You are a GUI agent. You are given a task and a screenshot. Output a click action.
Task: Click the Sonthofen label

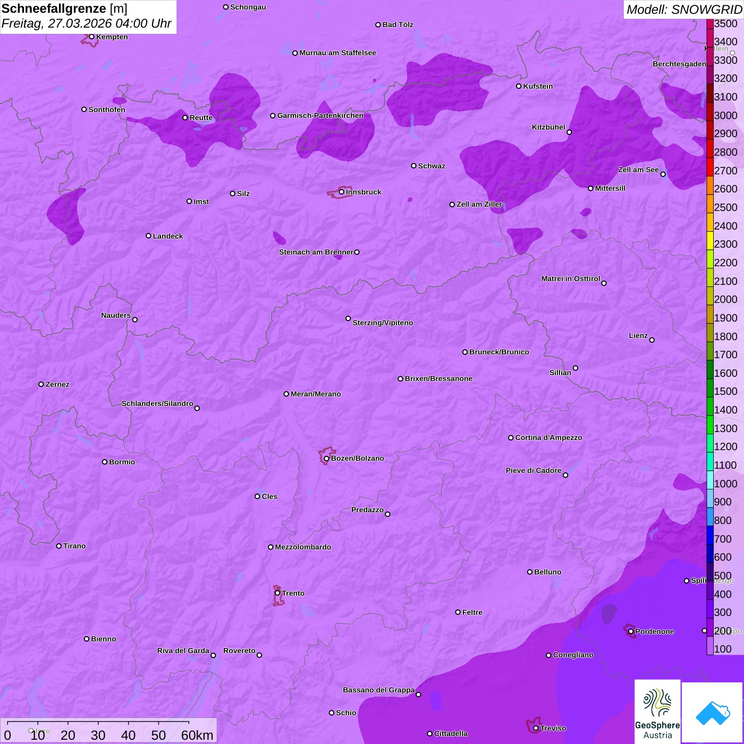[x=107, y=109]
